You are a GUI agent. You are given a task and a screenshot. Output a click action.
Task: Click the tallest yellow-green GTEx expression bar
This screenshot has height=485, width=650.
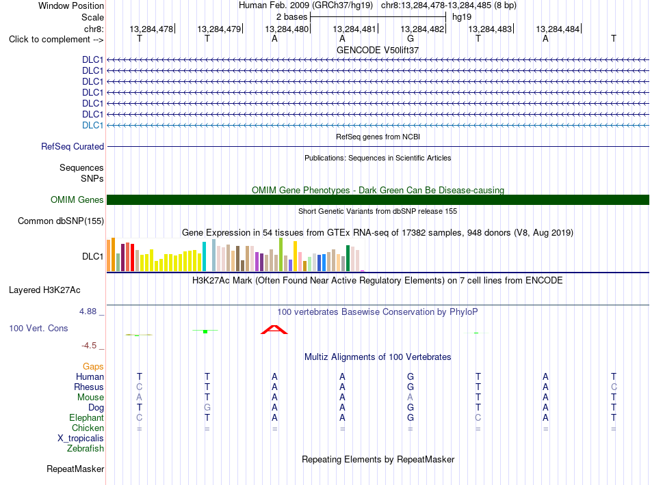click(281, 255)
